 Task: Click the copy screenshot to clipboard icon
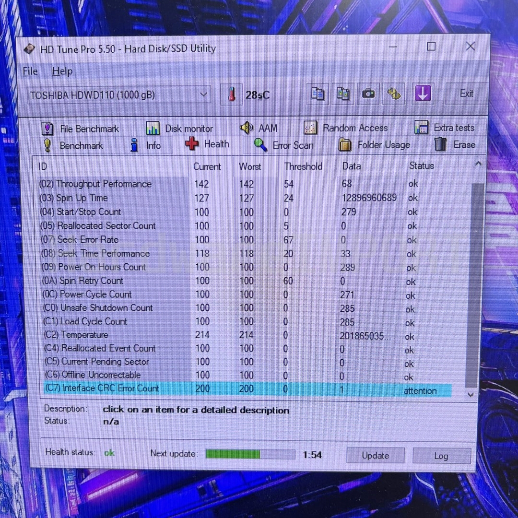click(x=343, y=94)
